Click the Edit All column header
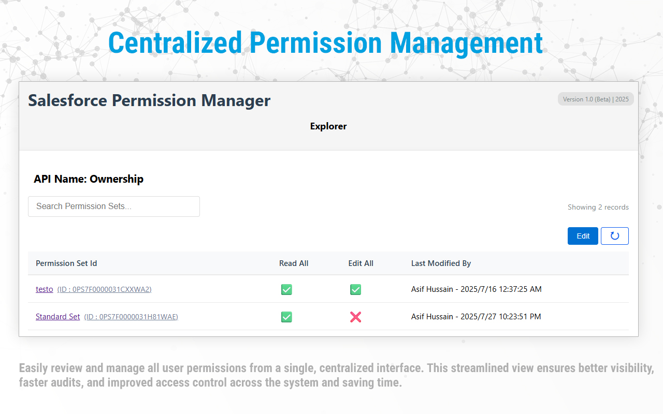 361,263
